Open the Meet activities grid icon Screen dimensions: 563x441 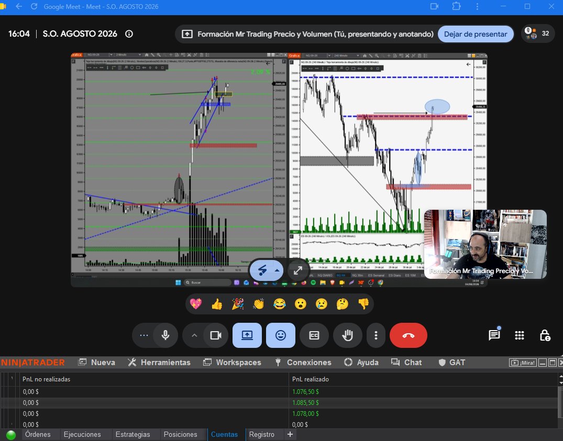point(519,335)
